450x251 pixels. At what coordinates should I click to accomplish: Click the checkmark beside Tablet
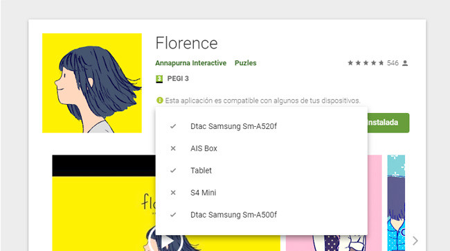(x=173, y=171)
